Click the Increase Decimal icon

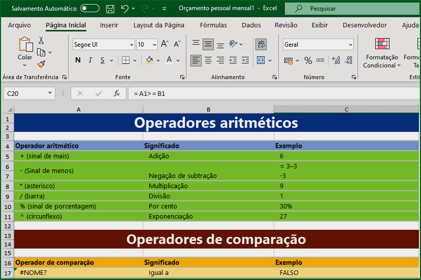pyautogui.click(x=336, y=60)
